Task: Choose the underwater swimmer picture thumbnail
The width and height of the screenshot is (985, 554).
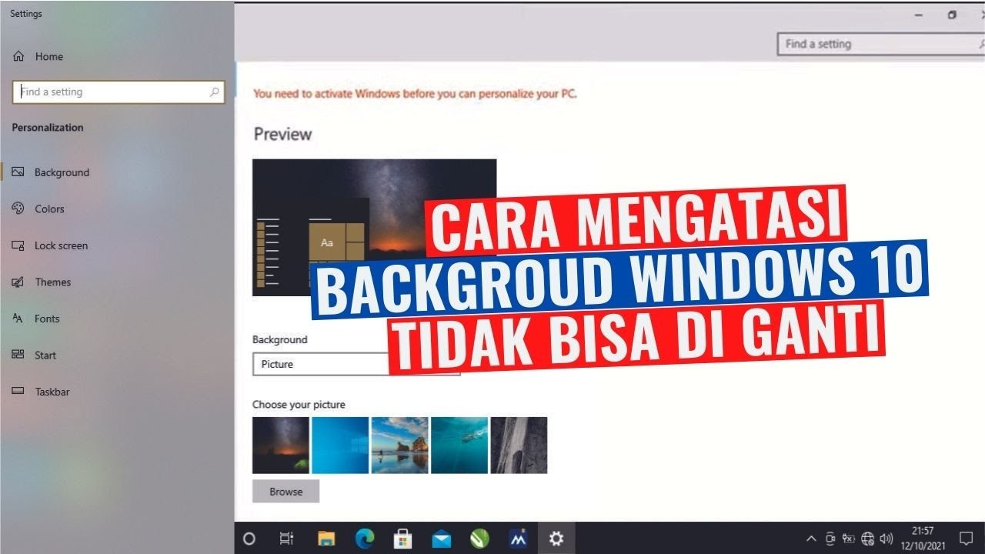Action: [459, 445]
